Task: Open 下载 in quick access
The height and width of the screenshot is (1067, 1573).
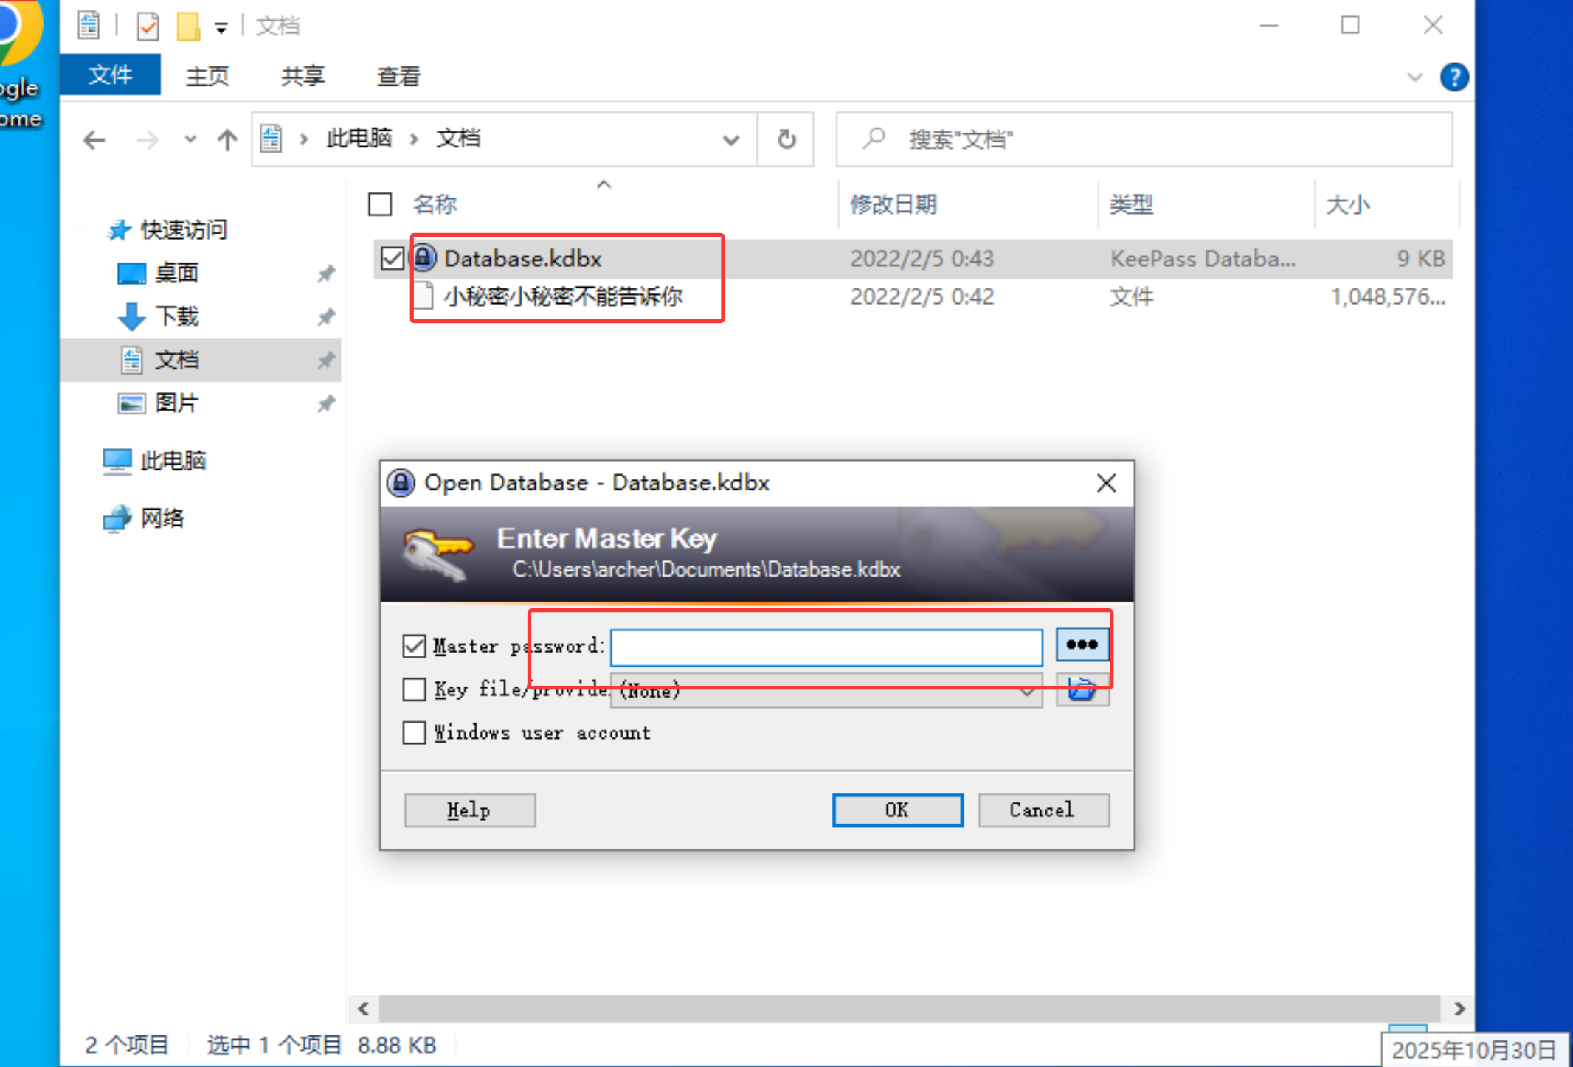Action: (x=177, y=316)
